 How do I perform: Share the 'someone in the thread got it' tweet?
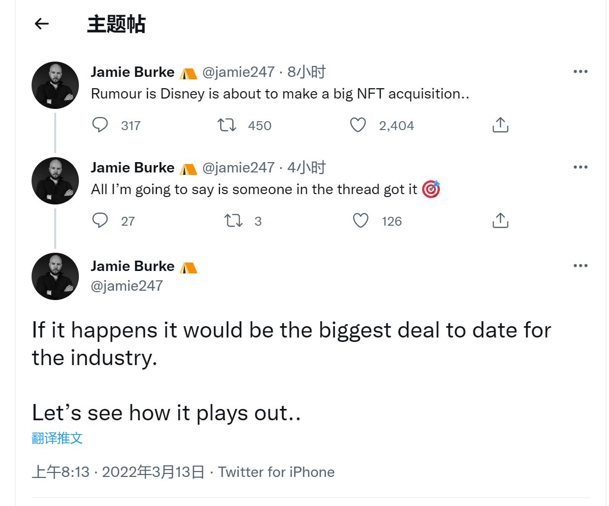click(x=500, y=221)
